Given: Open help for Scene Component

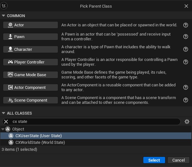Looking at the screenshot, I should pyautogui.click(x=186, y=100).
